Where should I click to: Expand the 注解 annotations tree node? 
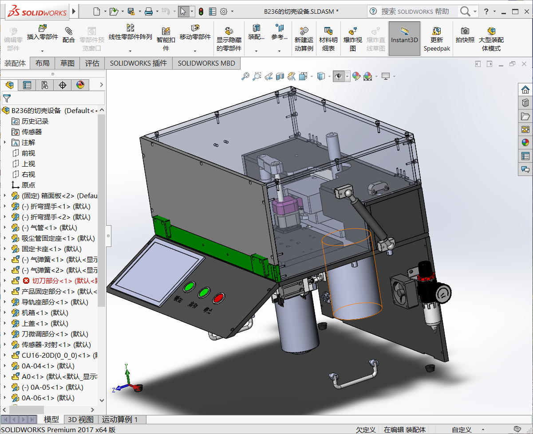tap(4, 143)
